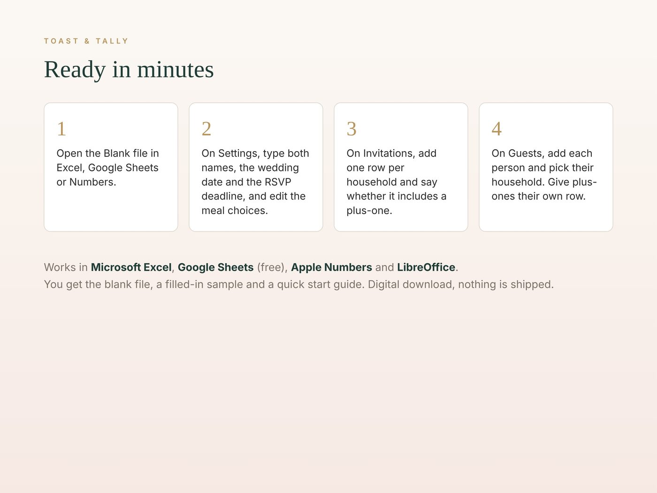Click the TOAST & TALLY brand label
The width and height of the screenshot is (657, 493).
coord(86,41)
